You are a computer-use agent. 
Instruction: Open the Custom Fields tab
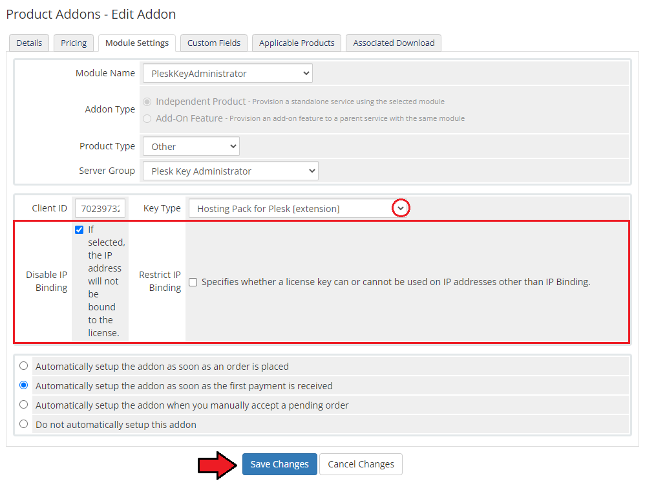click(214, 43)
